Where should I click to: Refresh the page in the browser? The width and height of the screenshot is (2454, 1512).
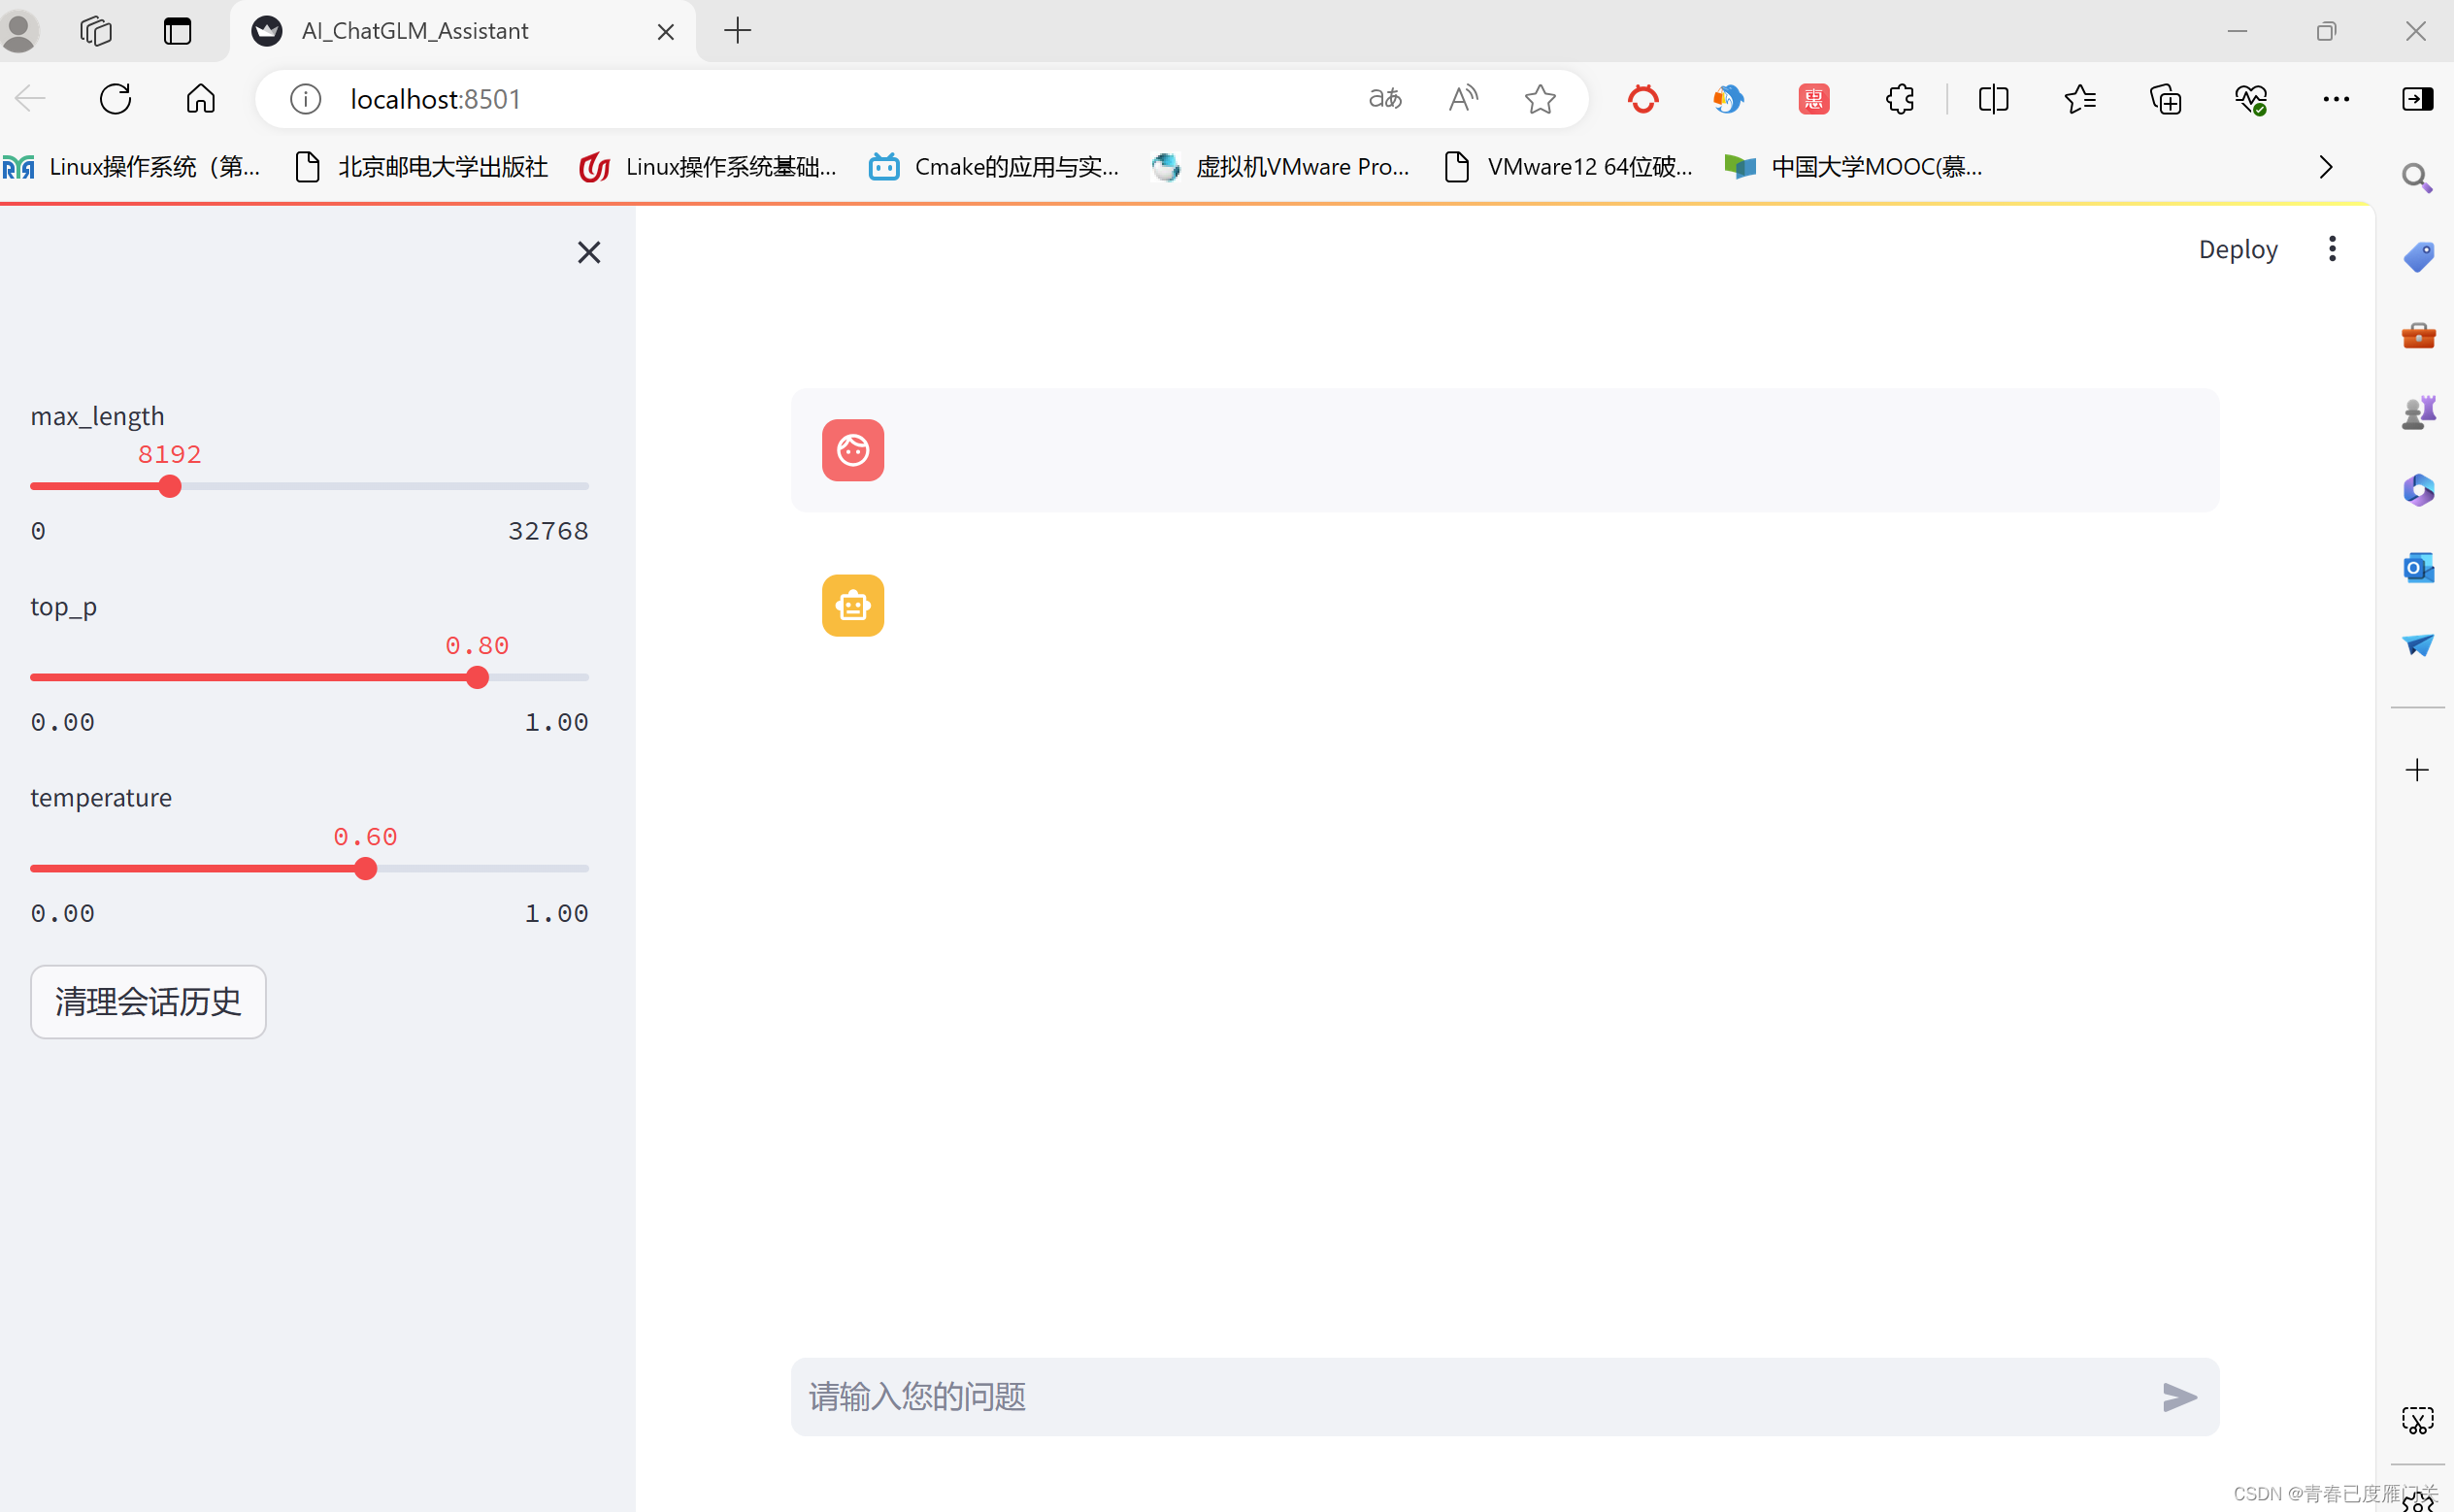coord(116,99)
